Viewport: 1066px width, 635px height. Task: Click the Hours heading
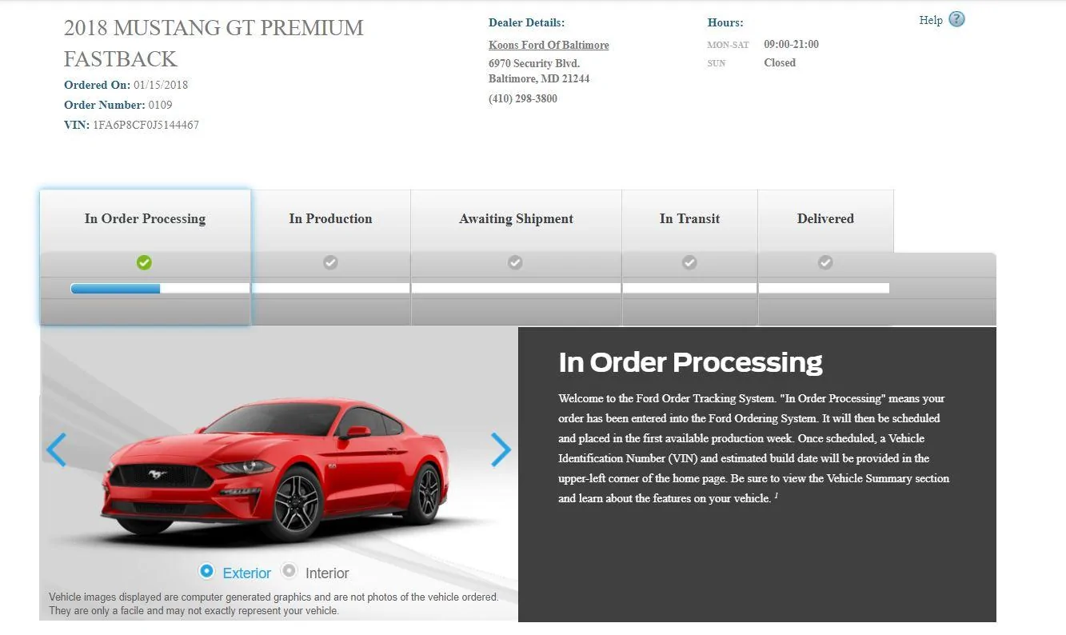click(x=725, y=23)
